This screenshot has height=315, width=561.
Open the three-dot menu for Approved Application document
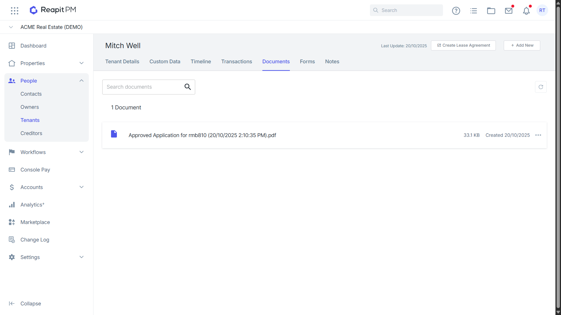[538, 135]
